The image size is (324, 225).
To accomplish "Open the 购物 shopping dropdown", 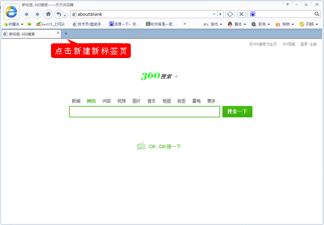I will coord(284,25).
